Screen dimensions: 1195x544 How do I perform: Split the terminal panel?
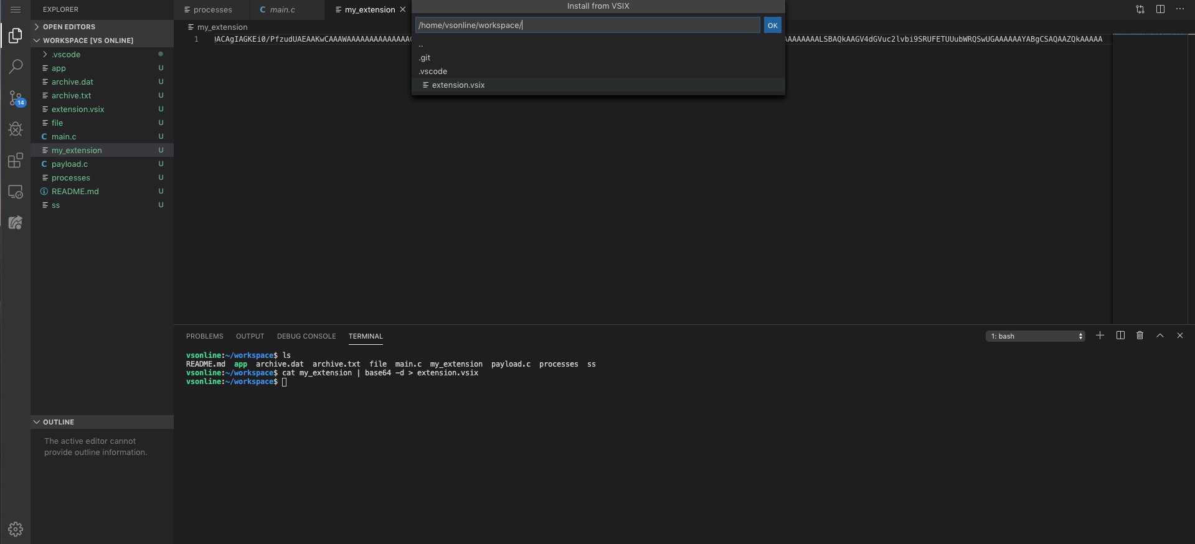tap(1120, 335)
